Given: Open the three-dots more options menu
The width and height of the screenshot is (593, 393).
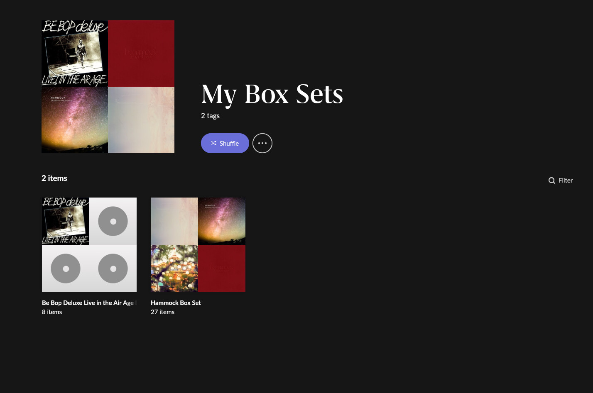Looking at the screenshot, I should tap(262, 143).
